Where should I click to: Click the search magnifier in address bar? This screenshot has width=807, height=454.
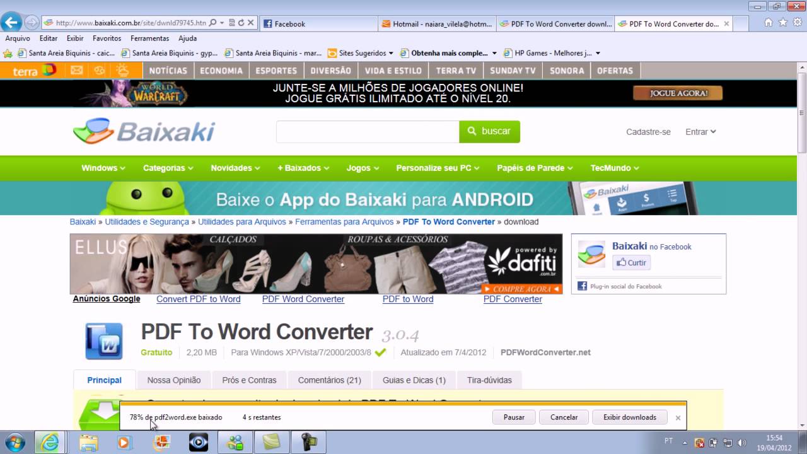[x=213, y=23]
